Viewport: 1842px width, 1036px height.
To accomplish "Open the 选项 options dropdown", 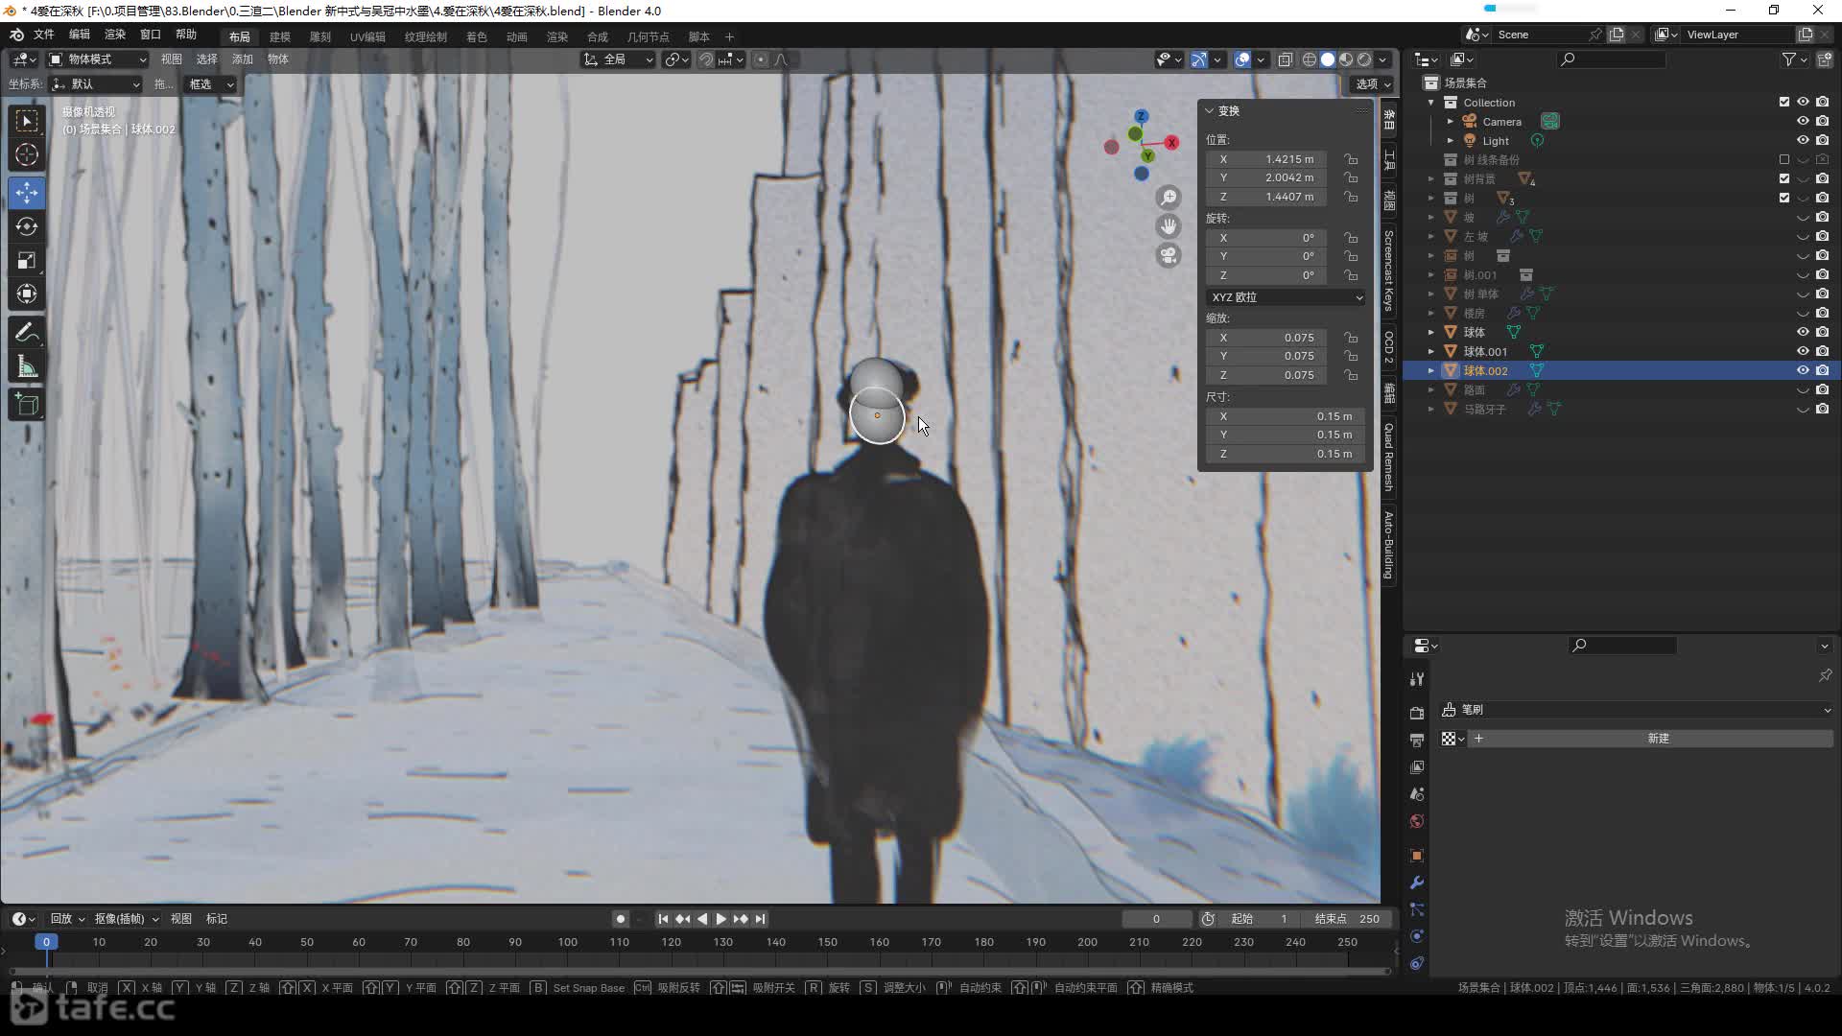I will 1373,84.
